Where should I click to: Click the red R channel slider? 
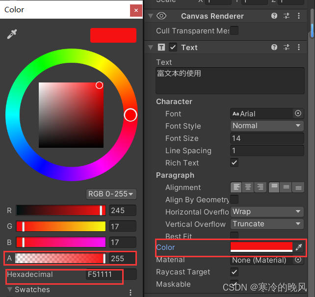click(x=61, y=211)
